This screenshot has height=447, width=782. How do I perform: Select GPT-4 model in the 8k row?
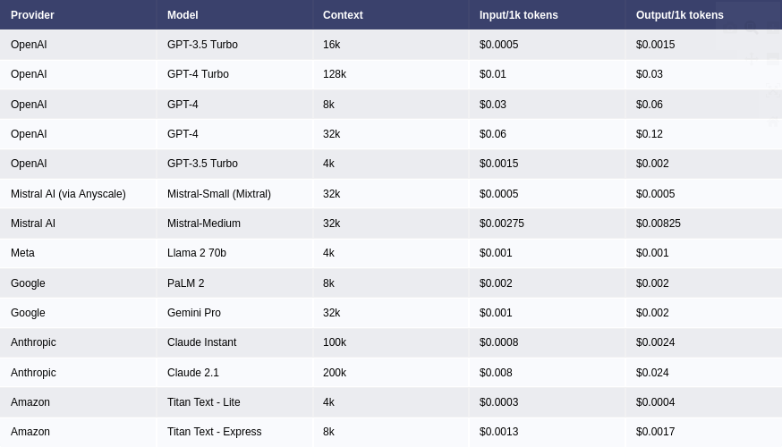183,104
